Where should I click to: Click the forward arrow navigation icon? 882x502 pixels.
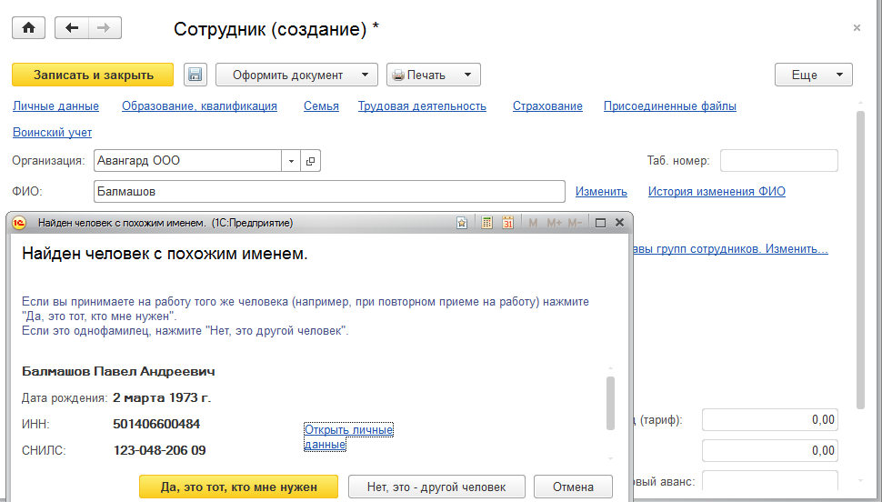tap(103, 28)
